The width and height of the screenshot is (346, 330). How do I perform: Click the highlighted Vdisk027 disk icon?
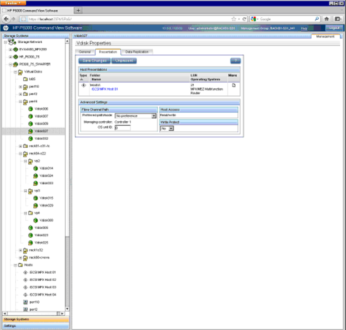[30, 131]
